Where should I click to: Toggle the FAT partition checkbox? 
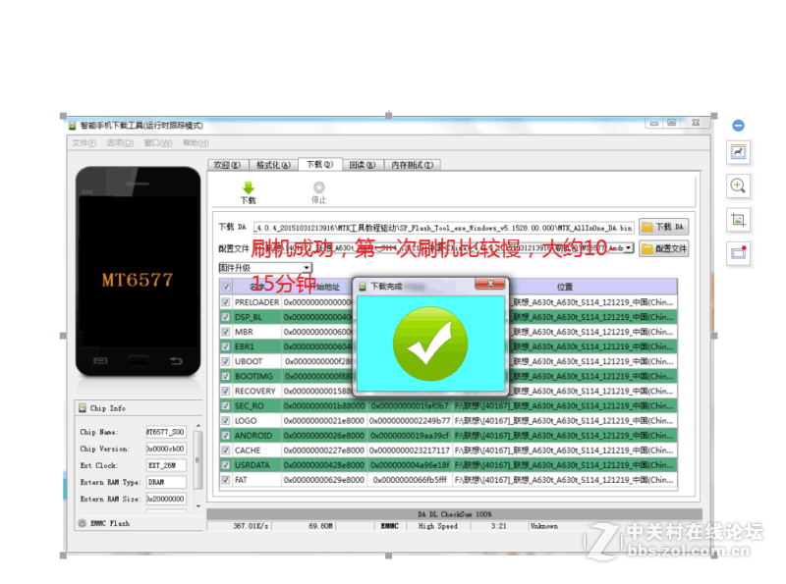pos(226,479)
